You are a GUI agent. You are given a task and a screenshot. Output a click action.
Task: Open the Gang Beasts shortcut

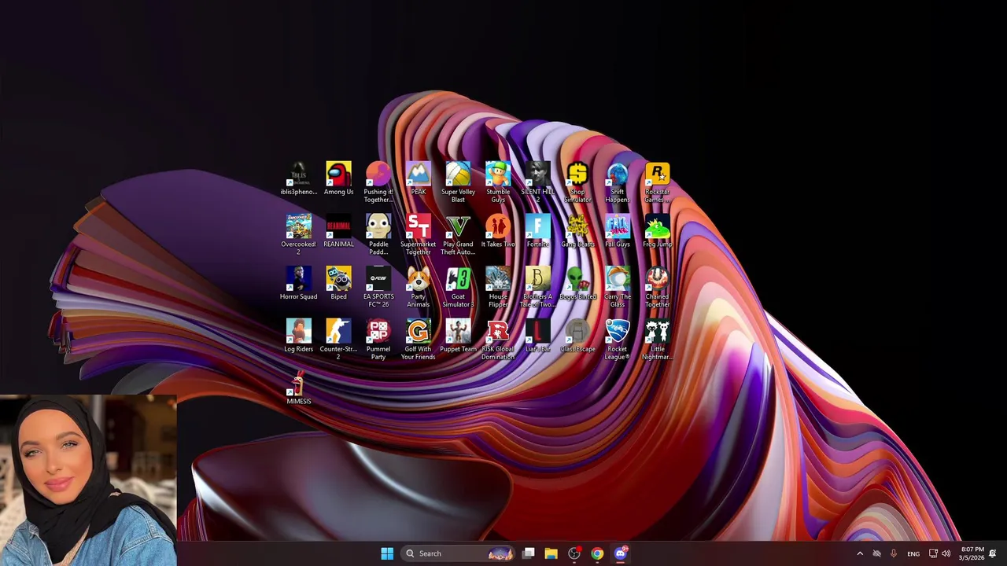pos(577,231)
